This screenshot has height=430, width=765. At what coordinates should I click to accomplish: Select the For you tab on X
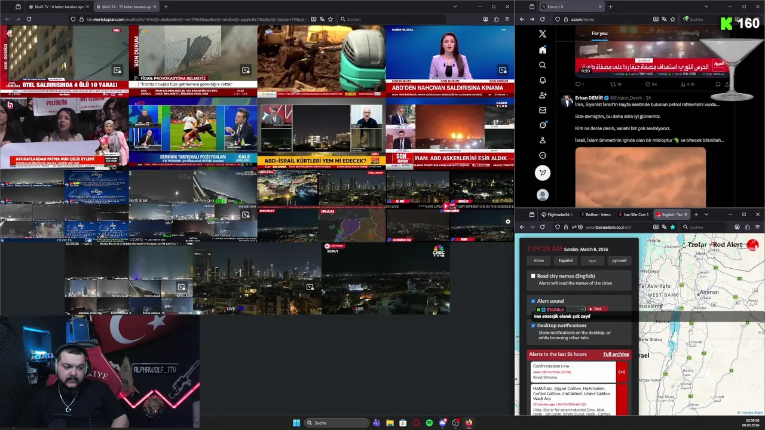pos(599,33)
